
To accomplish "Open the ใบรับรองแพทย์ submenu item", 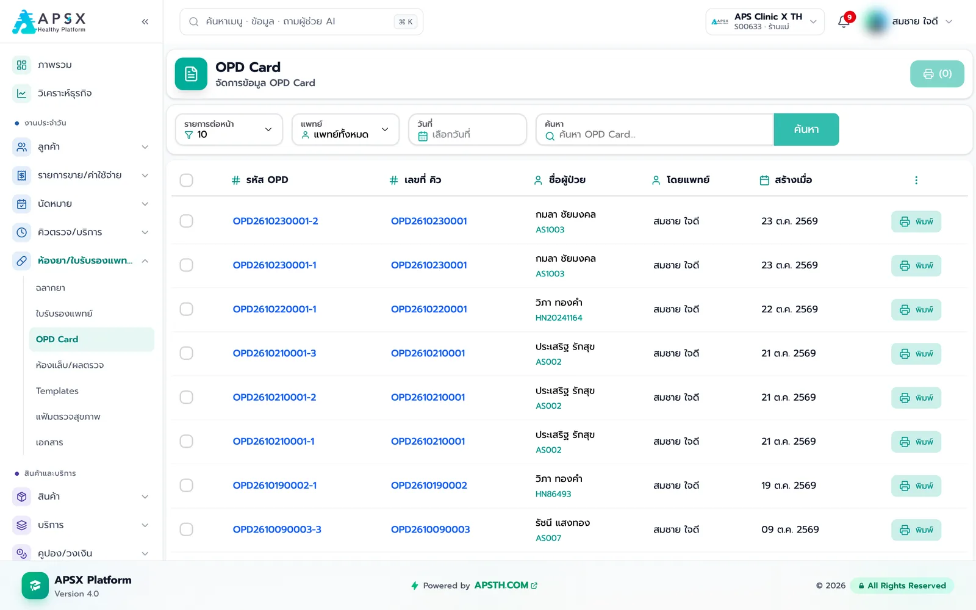I will pyautogui.click(x=64, y=314).
